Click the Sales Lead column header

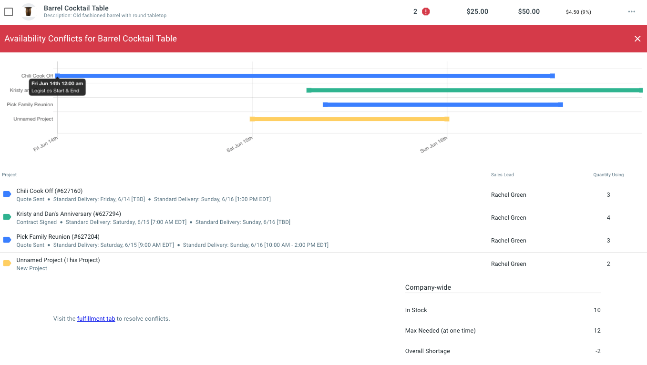coord(503,175)
